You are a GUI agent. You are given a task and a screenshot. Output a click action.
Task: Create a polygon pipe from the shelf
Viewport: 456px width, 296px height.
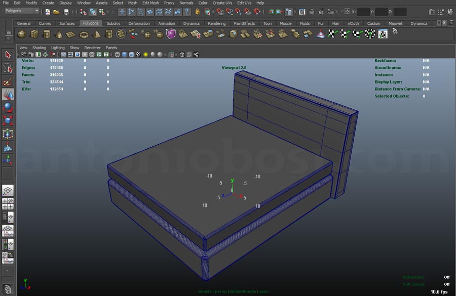coord(109,34)
